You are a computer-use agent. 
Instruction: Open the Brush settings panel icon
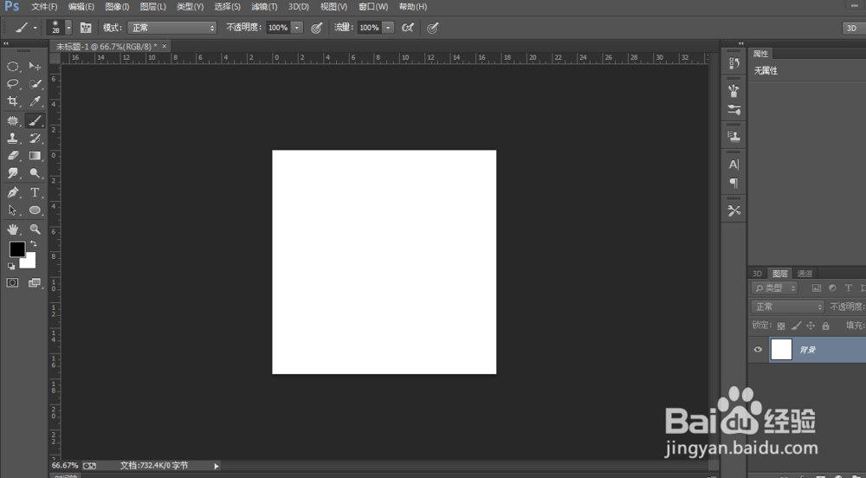click(734, 110)
